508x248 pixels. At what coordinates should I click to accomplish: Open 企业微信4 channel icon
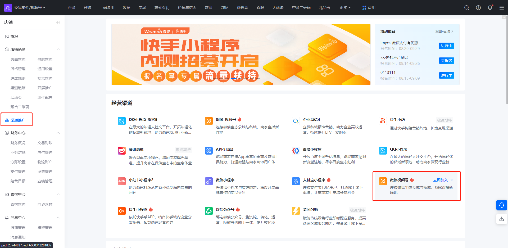click(296, 121)
